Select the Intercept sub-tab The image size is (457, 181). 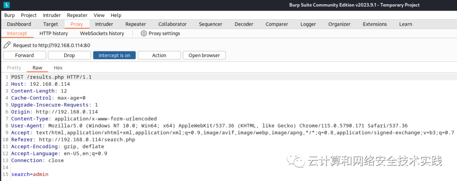point(17,33)
